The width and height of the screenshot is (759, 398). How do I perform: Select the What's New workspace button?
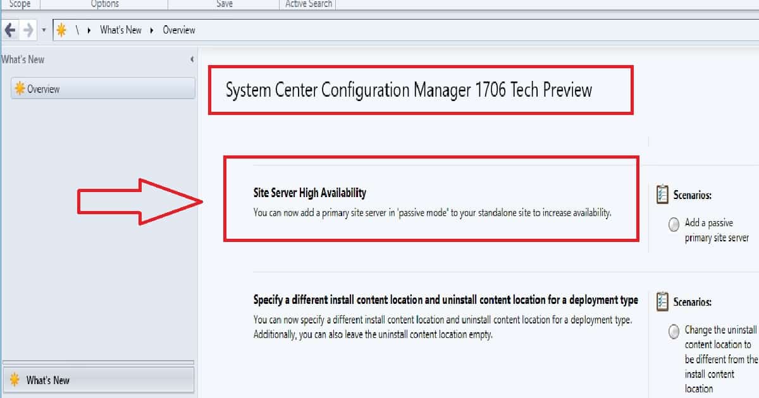[98, 380]
